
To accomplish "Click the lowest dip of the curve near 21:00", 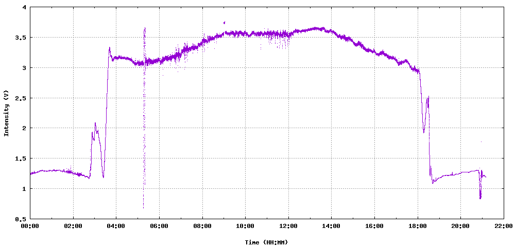I will [480, 198].
